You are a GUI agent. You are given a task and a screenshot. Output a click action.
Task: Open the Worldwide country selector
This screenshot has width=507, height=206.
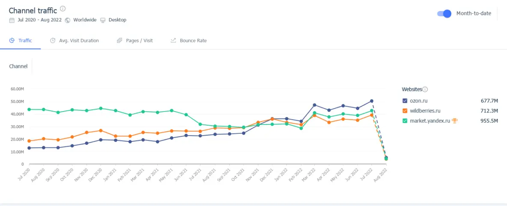(85, 20)
